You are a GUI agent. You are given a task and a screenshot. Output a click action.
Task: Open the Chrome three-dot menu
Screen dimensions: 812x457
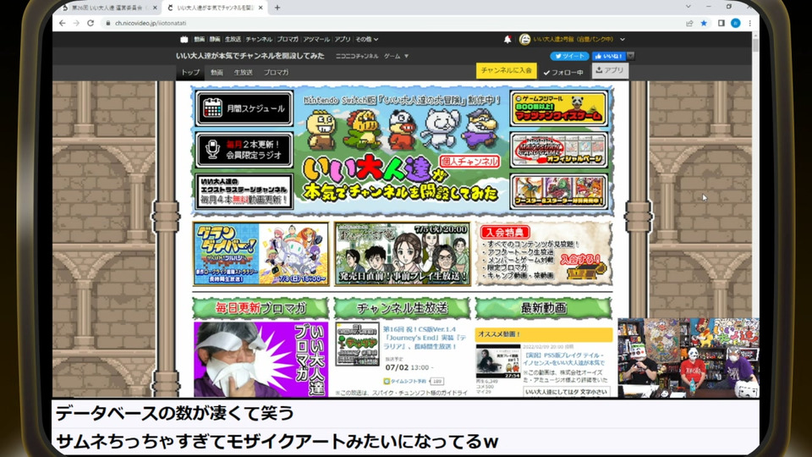[x=750, y=24]
